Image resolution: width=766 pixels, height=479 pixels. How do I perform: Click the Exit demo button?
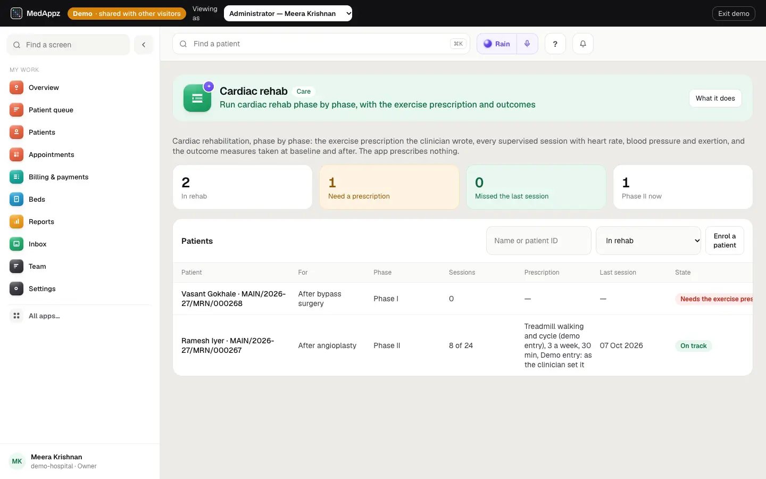click(734, 13)
